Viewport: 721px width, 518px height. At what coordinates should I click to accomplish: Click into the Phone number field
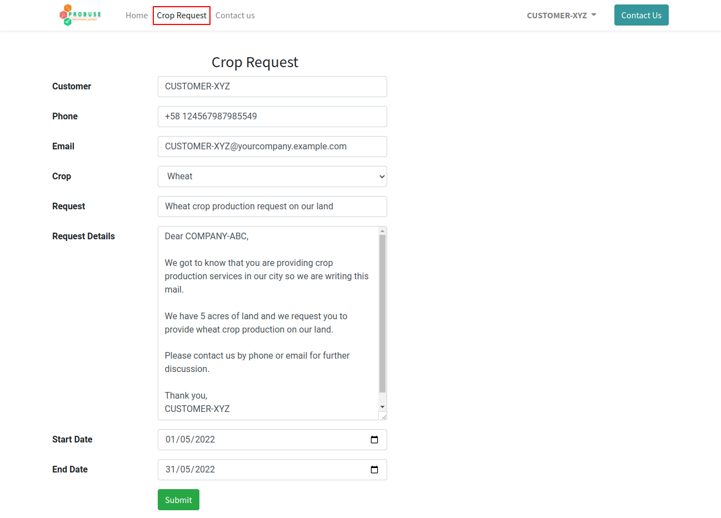[x=272, y=117]
